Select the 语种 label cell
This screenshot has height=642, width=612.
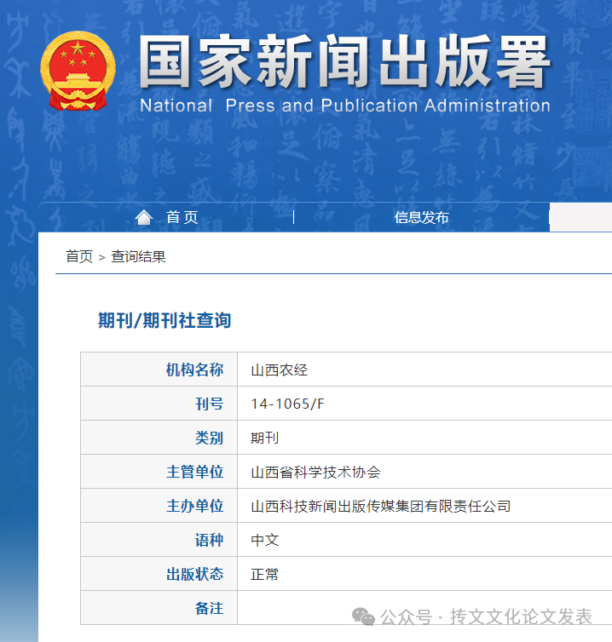pos(159,539)
